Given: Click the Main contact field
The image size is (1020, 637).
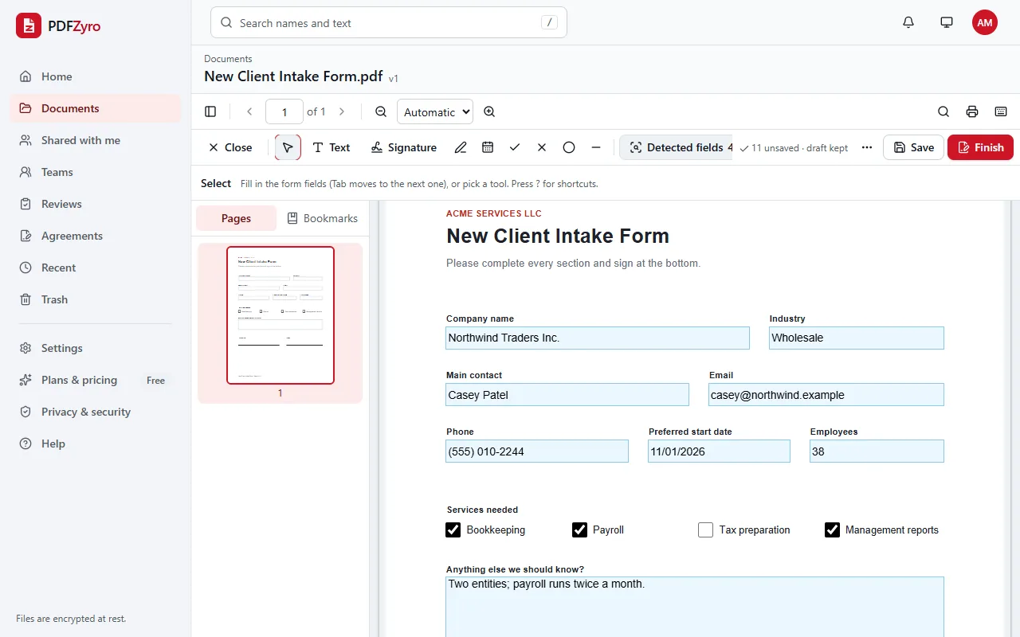Looking at the screenshot, I should [x=567, y=395].
